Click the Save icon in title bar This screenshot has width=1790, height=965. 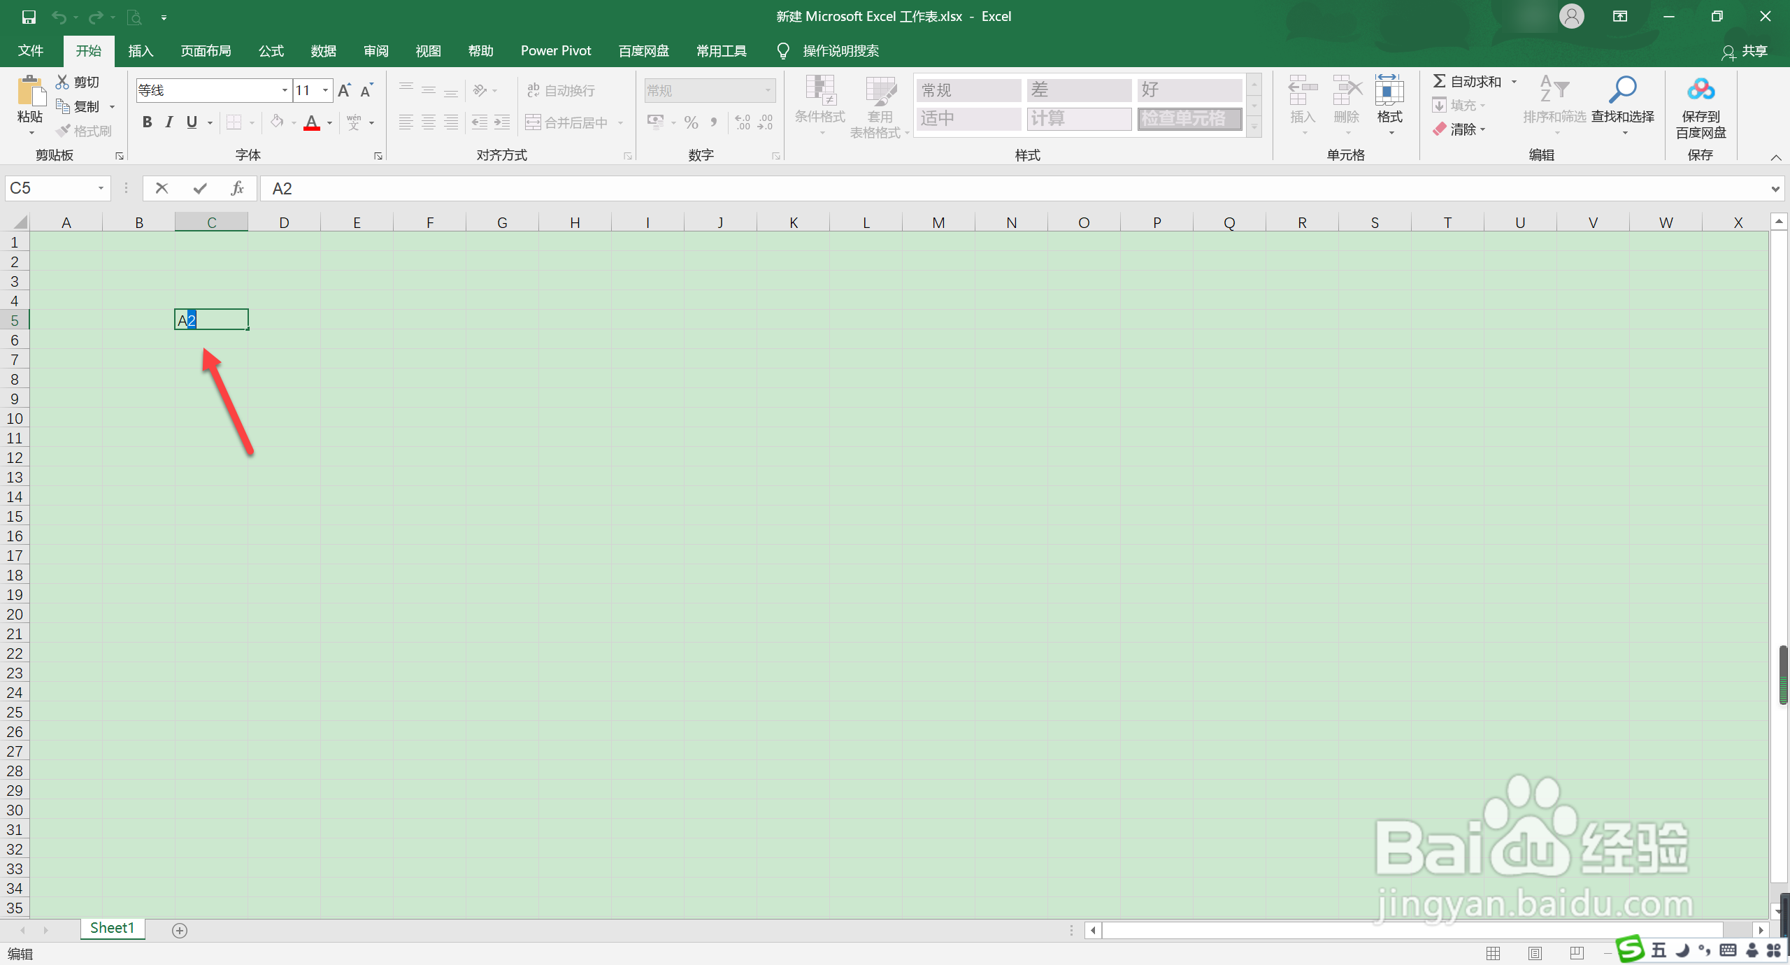point(29,17)
